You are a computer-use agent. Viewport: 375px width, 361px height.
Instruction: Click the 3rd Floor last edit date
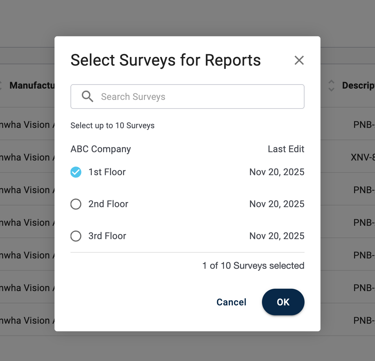(x=277, y=236)
